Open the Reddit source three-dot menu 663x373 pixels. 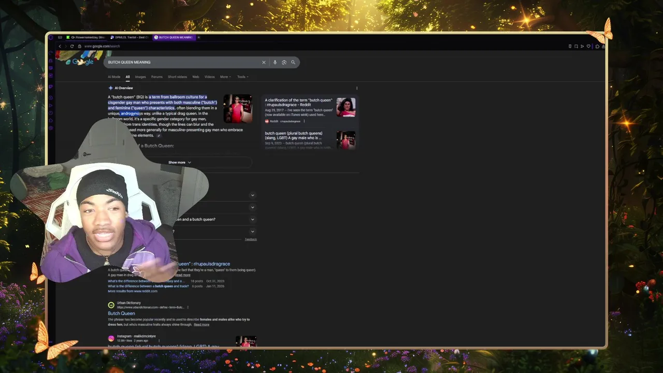pos(304,121)
